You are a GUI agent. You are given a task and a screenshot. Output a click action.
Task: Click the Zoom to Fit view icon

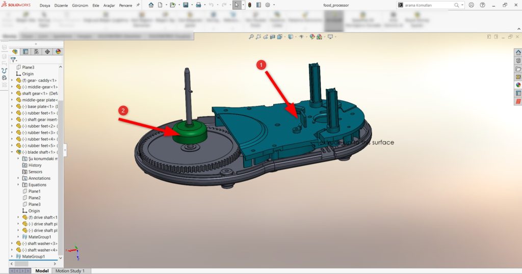(251, 37)
